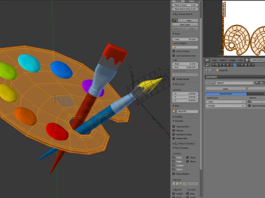The width and height of the screenshot is (265, 198).
Task: Toggle Subsurf modifier viewport visibility eye icon
Action: 262,83
